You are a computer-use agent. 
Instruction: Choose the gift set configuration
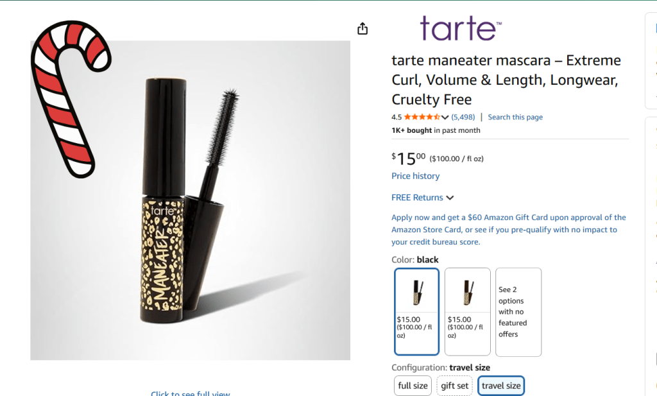tap(455, 386)
